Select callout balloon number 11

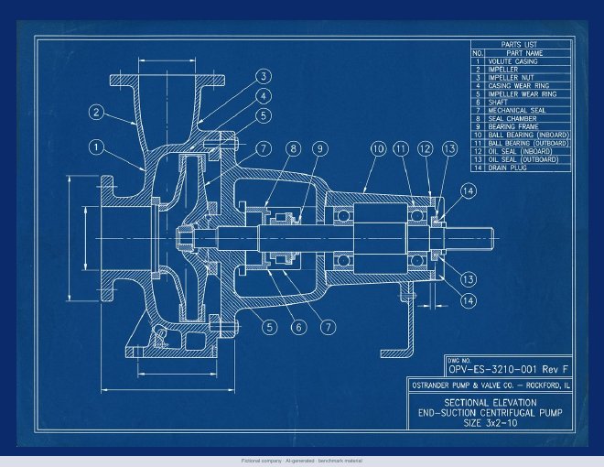pyautogui.click(x=402, y=148)
